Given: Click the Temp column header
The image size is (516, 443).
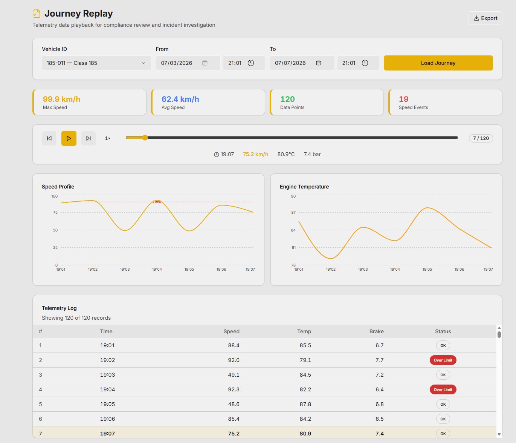Looking at the screenshot, I should tap(304, 331).
